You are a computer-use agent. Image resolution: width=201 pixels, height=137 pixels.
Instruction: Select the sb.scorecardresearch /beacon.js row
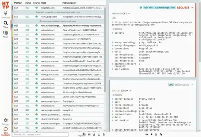pos(58,119)
